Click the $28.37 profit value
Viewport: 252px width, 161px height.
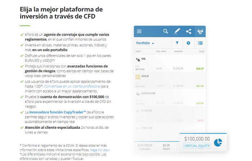tap(200, 69)
